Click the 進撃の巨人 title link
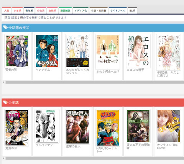The width and height of the screenshot is (184, 164). tap(73, 146)
